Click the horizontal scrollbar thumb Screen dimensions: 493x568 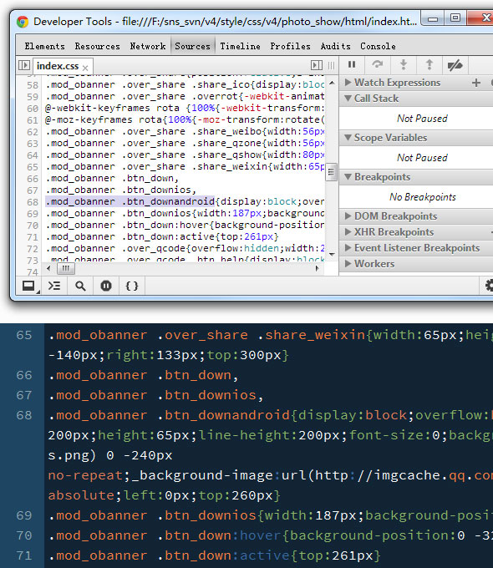(66, 268)
